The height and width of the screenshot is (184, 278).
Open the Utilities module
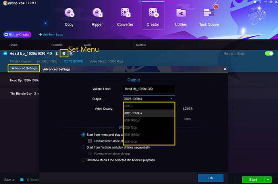181,17
